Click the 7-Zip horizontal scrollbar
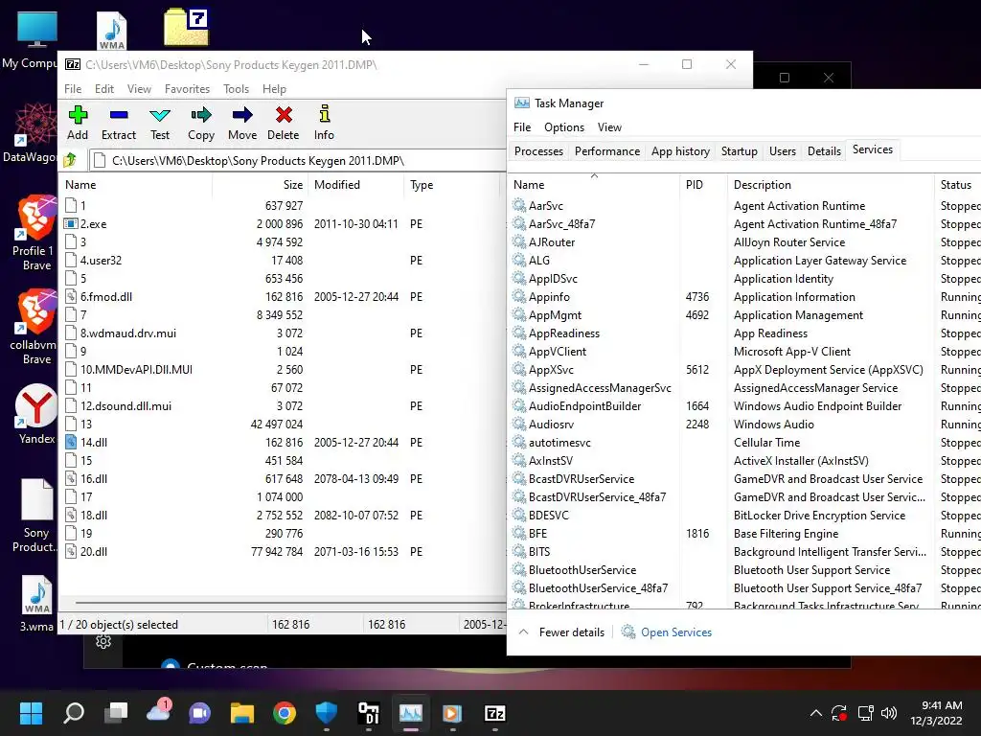Image resolution: width=981 pixels, height=736 pixels. tap(291, 603)
